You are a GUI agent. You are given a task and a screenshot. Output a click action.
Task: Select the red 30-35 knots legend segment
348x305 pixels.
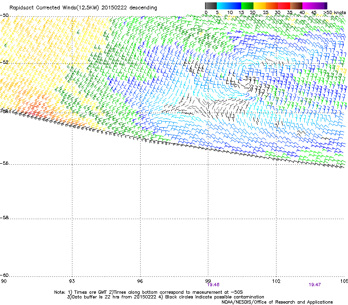point(284,6)
